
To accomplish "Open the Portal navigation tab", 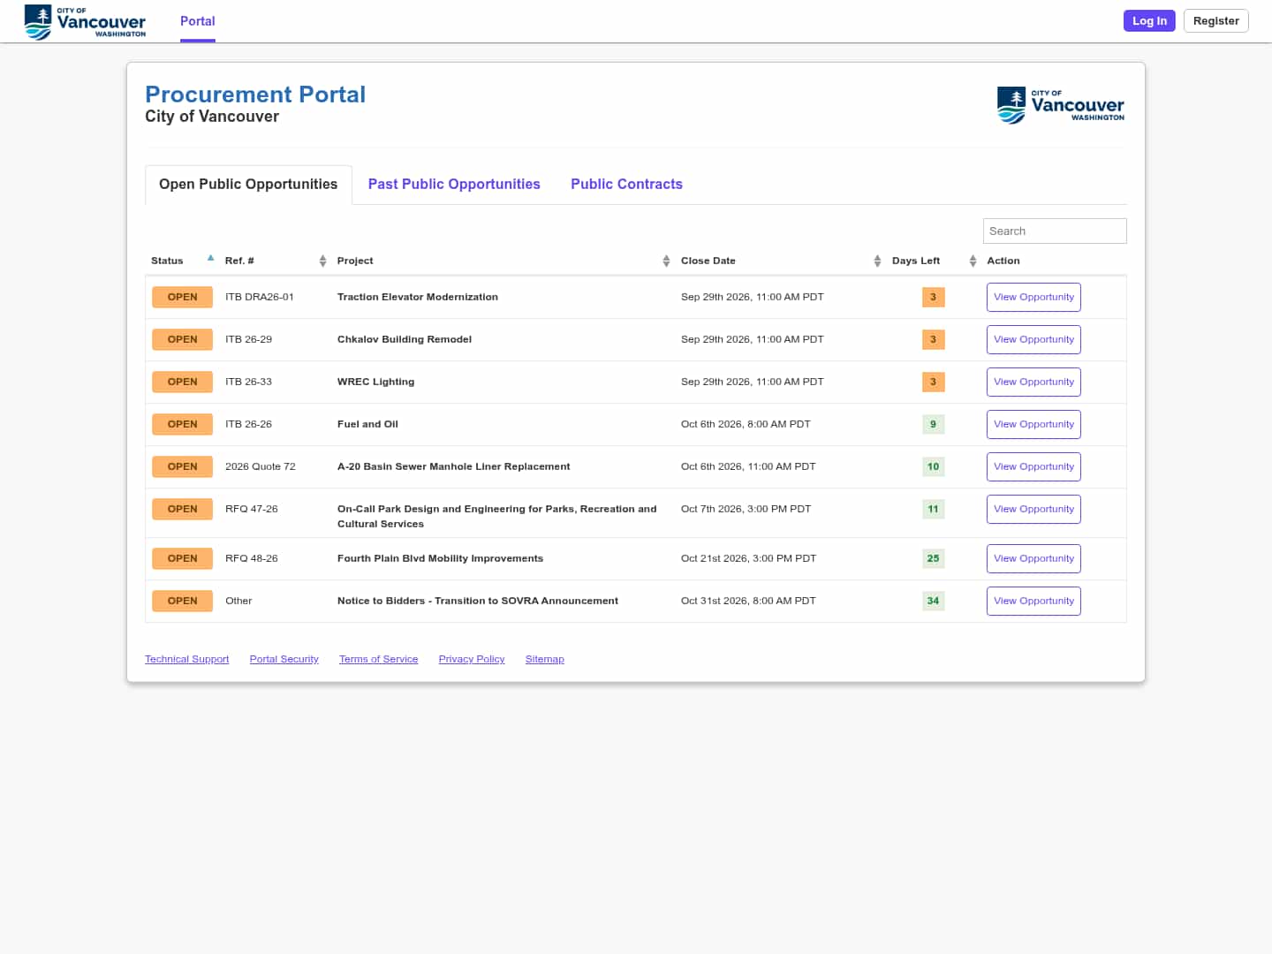I will [198, 21].
